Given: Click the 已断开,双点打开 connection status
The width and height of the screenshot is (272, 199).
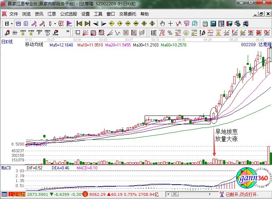Looking at the screenshot, I should click(242, 194).
